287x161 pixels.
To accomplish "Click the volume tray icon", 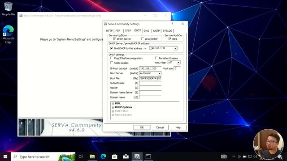I will (x=255, y=157).
